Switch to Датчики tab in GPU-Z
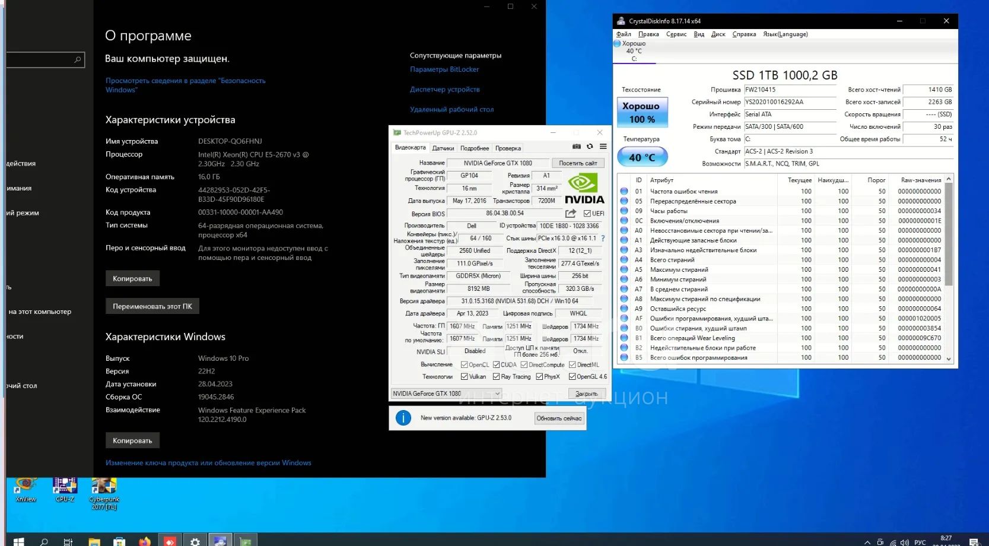This screenshot has height=546, width=989. (x=443, y=148)
